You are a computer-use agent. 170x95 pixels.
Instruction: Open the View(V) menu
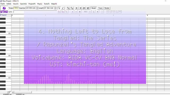tap(16, 4)
